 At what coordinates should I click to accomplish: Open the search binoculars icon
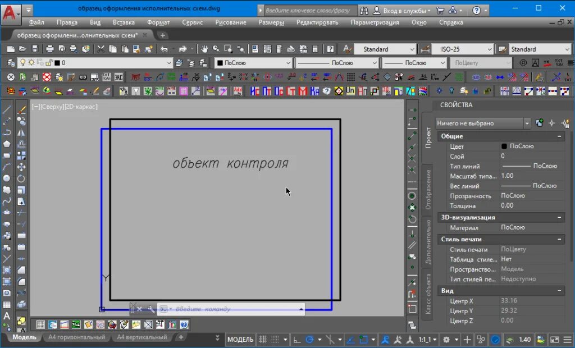tap(364, 11)
